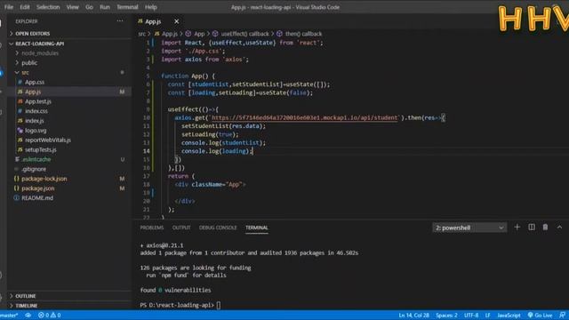Click the App function breadcrumb
This screenshot has height=320, width=569.
pos(196,34)
